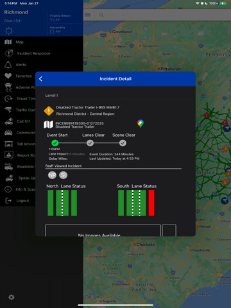Click the NP staff viewer badge
Viewport: 231px width, 308px height.
[x=52, y=175]
